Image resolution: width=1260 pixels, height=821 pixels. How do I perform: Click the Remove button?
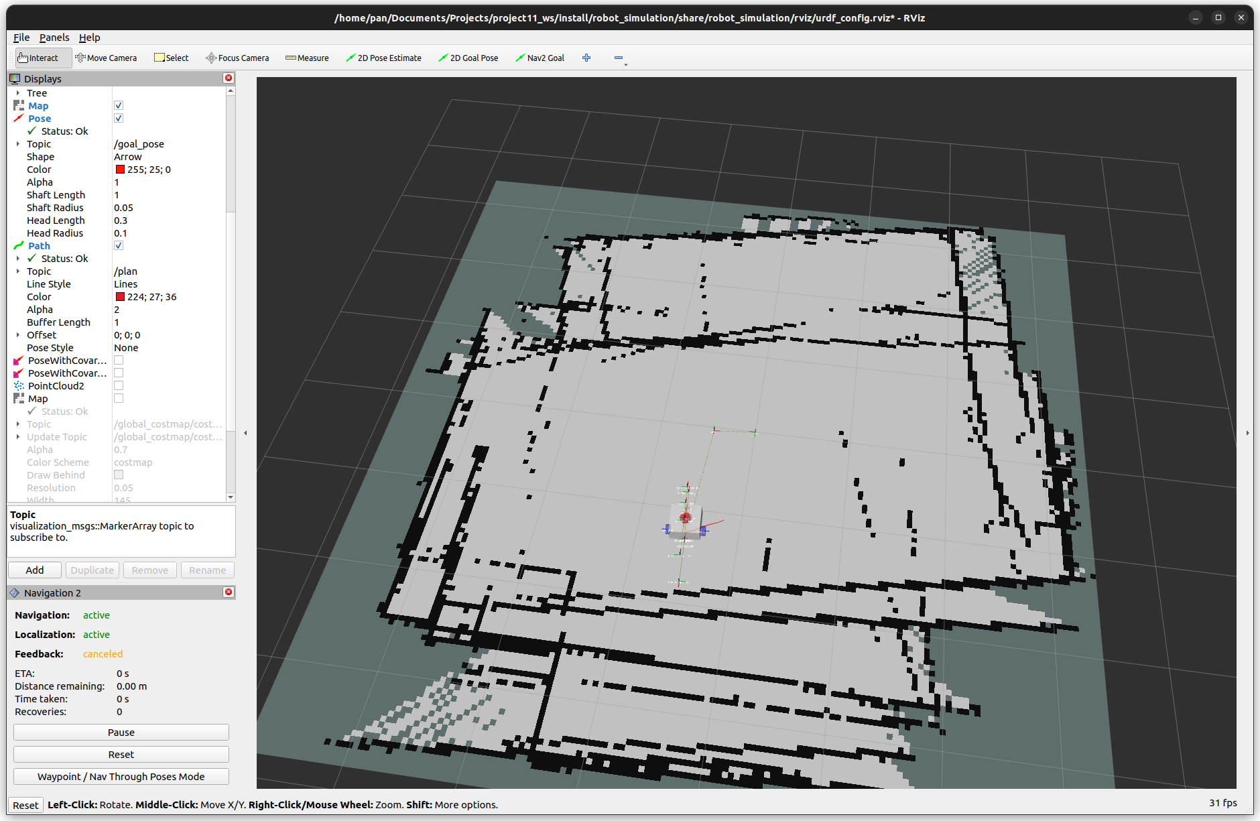pos(150,570)
